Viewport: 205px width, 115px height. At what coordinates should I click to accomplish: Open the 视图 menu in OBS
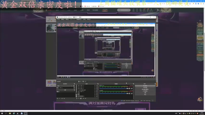click(x=67, y=19)
